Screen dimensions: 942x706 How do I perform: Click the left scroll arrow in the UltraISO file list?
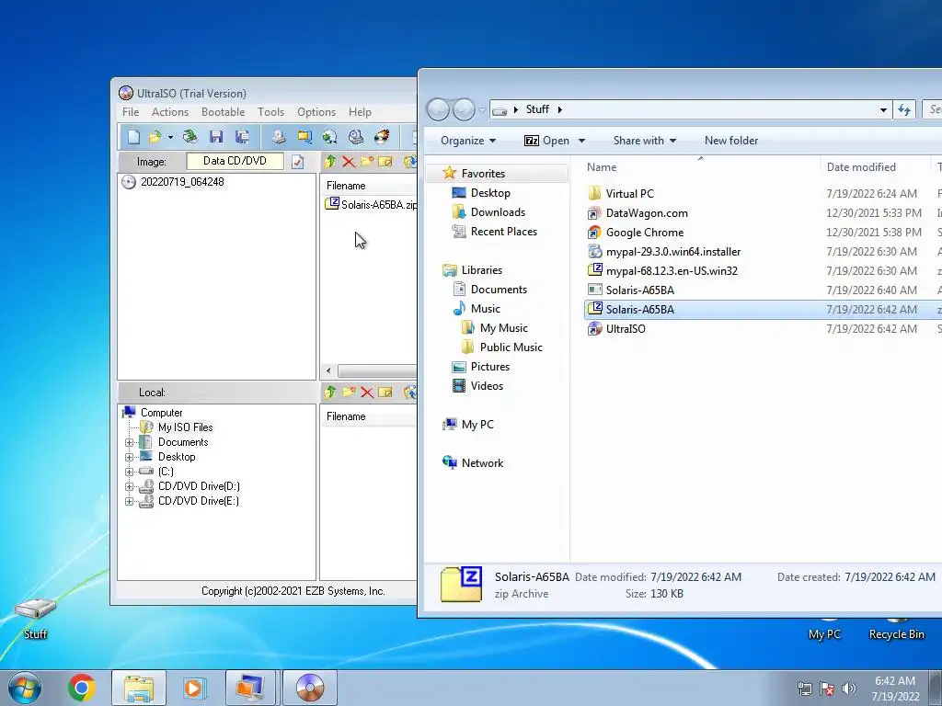328,370
